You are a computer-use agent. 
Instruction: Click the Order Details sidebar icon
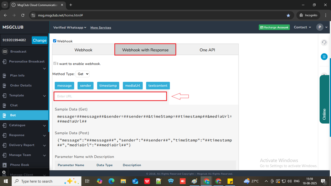click(5, 86)
